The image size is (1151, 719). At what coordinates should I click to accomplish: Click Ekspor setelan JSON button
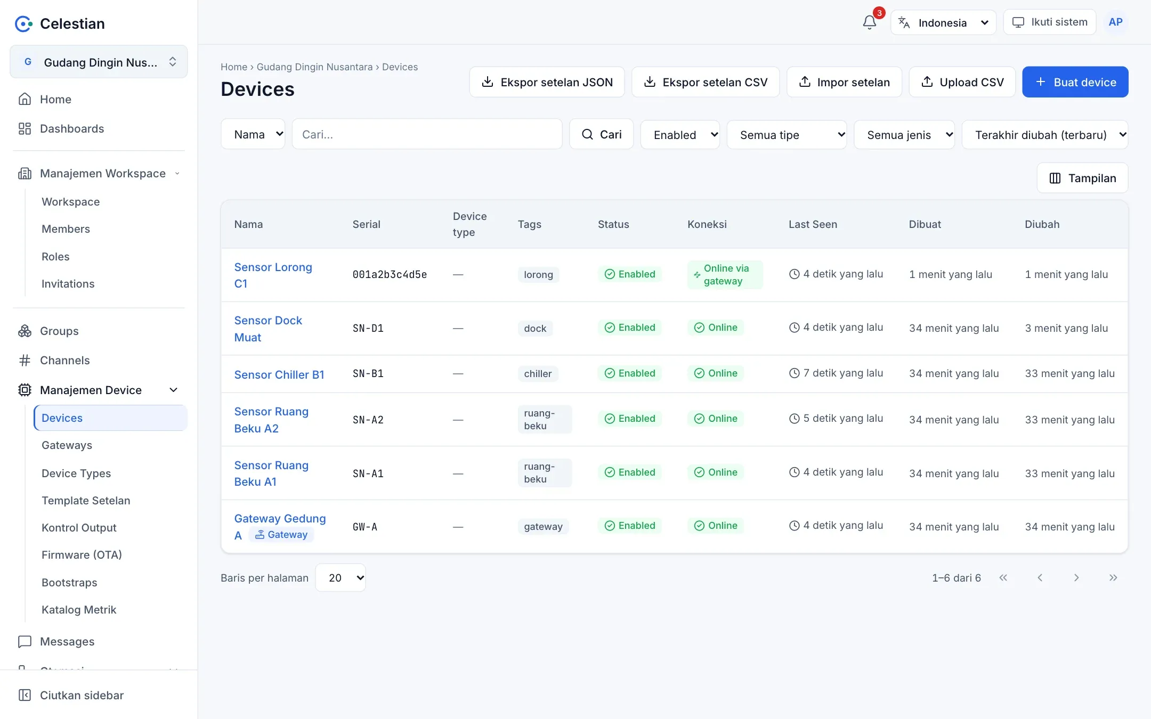click(547, 82)
